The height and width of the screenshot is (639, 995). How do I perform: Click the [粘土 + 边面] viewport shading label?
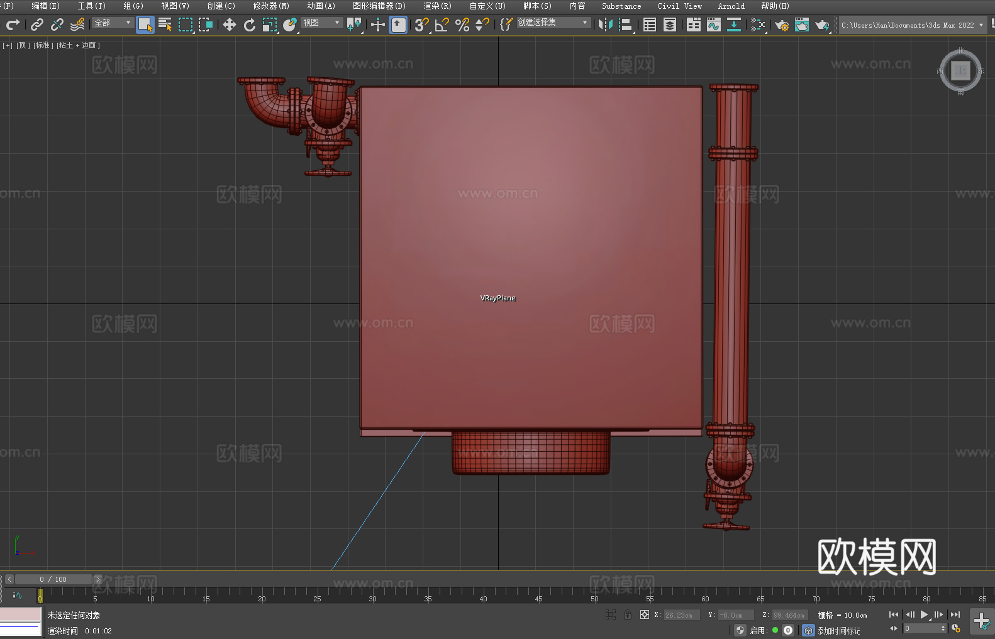click(x=78, y=45)
